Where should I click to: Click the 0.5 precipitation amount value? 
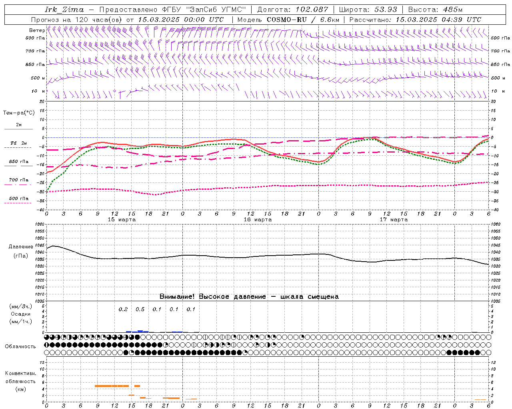(140, 309)
